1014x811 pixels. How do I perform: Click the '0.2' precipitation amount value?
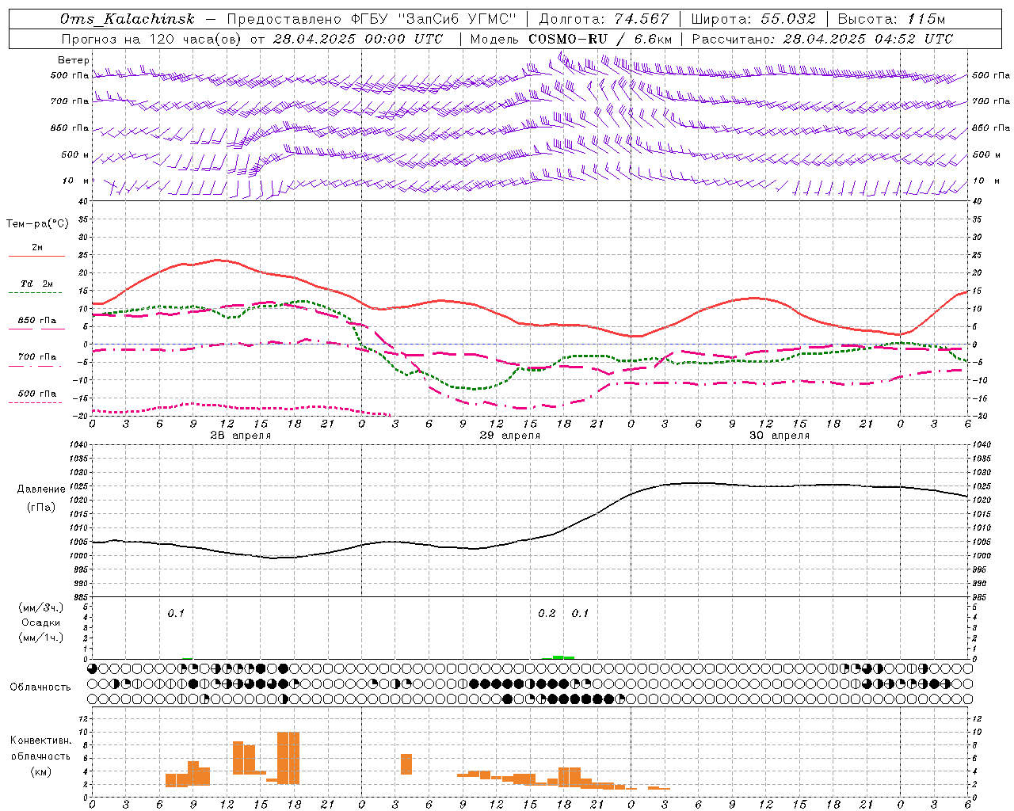pyautogui.click(x=547, y=614)
